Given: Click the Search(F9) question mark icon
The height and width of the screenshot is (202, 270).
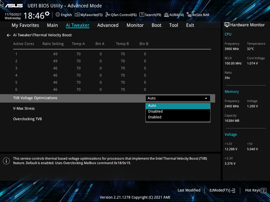Looking at the screenshot, I should tap(142, 15).
